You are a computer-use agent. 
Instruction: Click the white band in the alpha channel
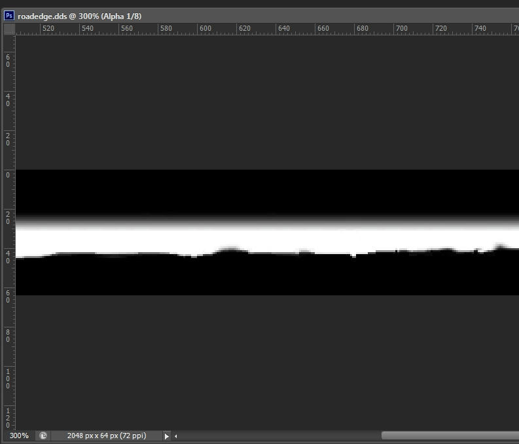coord(267,240)
